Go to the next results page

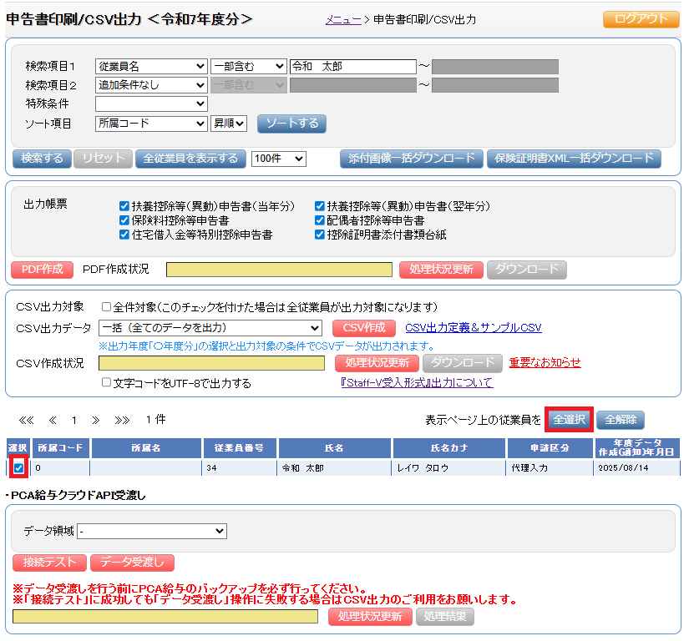95,420
